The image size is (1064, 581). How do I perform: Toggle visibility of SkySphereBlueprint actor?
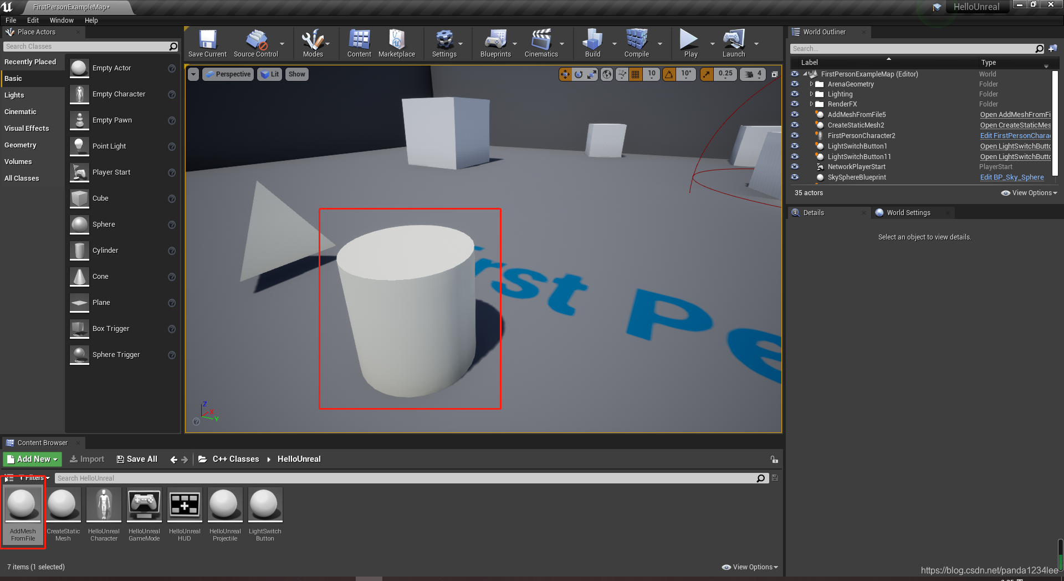click(x=795, y=177)
